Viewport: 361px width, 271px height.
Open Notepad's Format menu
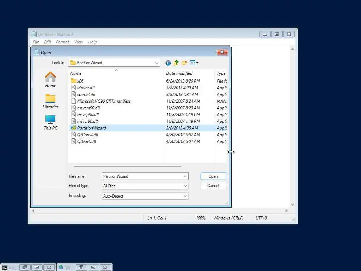(62, 42)
